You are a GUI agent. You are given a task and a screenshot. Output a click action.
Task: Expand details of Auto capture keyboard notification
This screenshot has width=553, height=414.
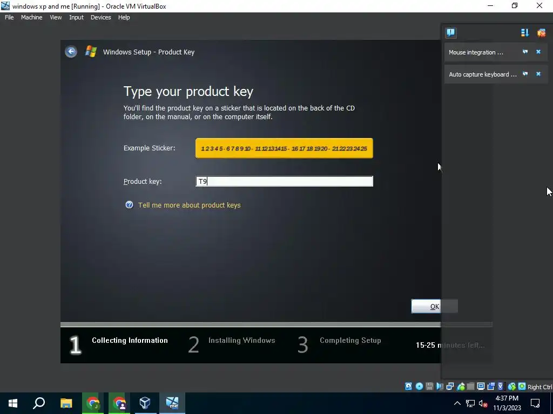(x=525, y=74)
